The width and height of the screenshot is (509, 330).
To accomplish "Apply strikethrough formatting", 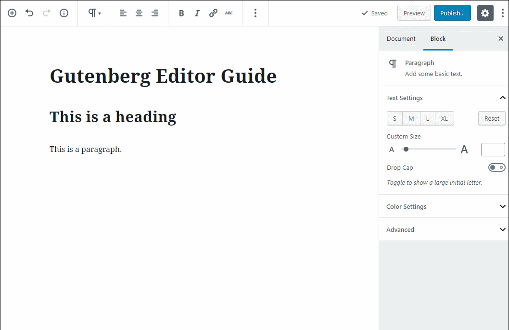I will (x=229, y=13).
